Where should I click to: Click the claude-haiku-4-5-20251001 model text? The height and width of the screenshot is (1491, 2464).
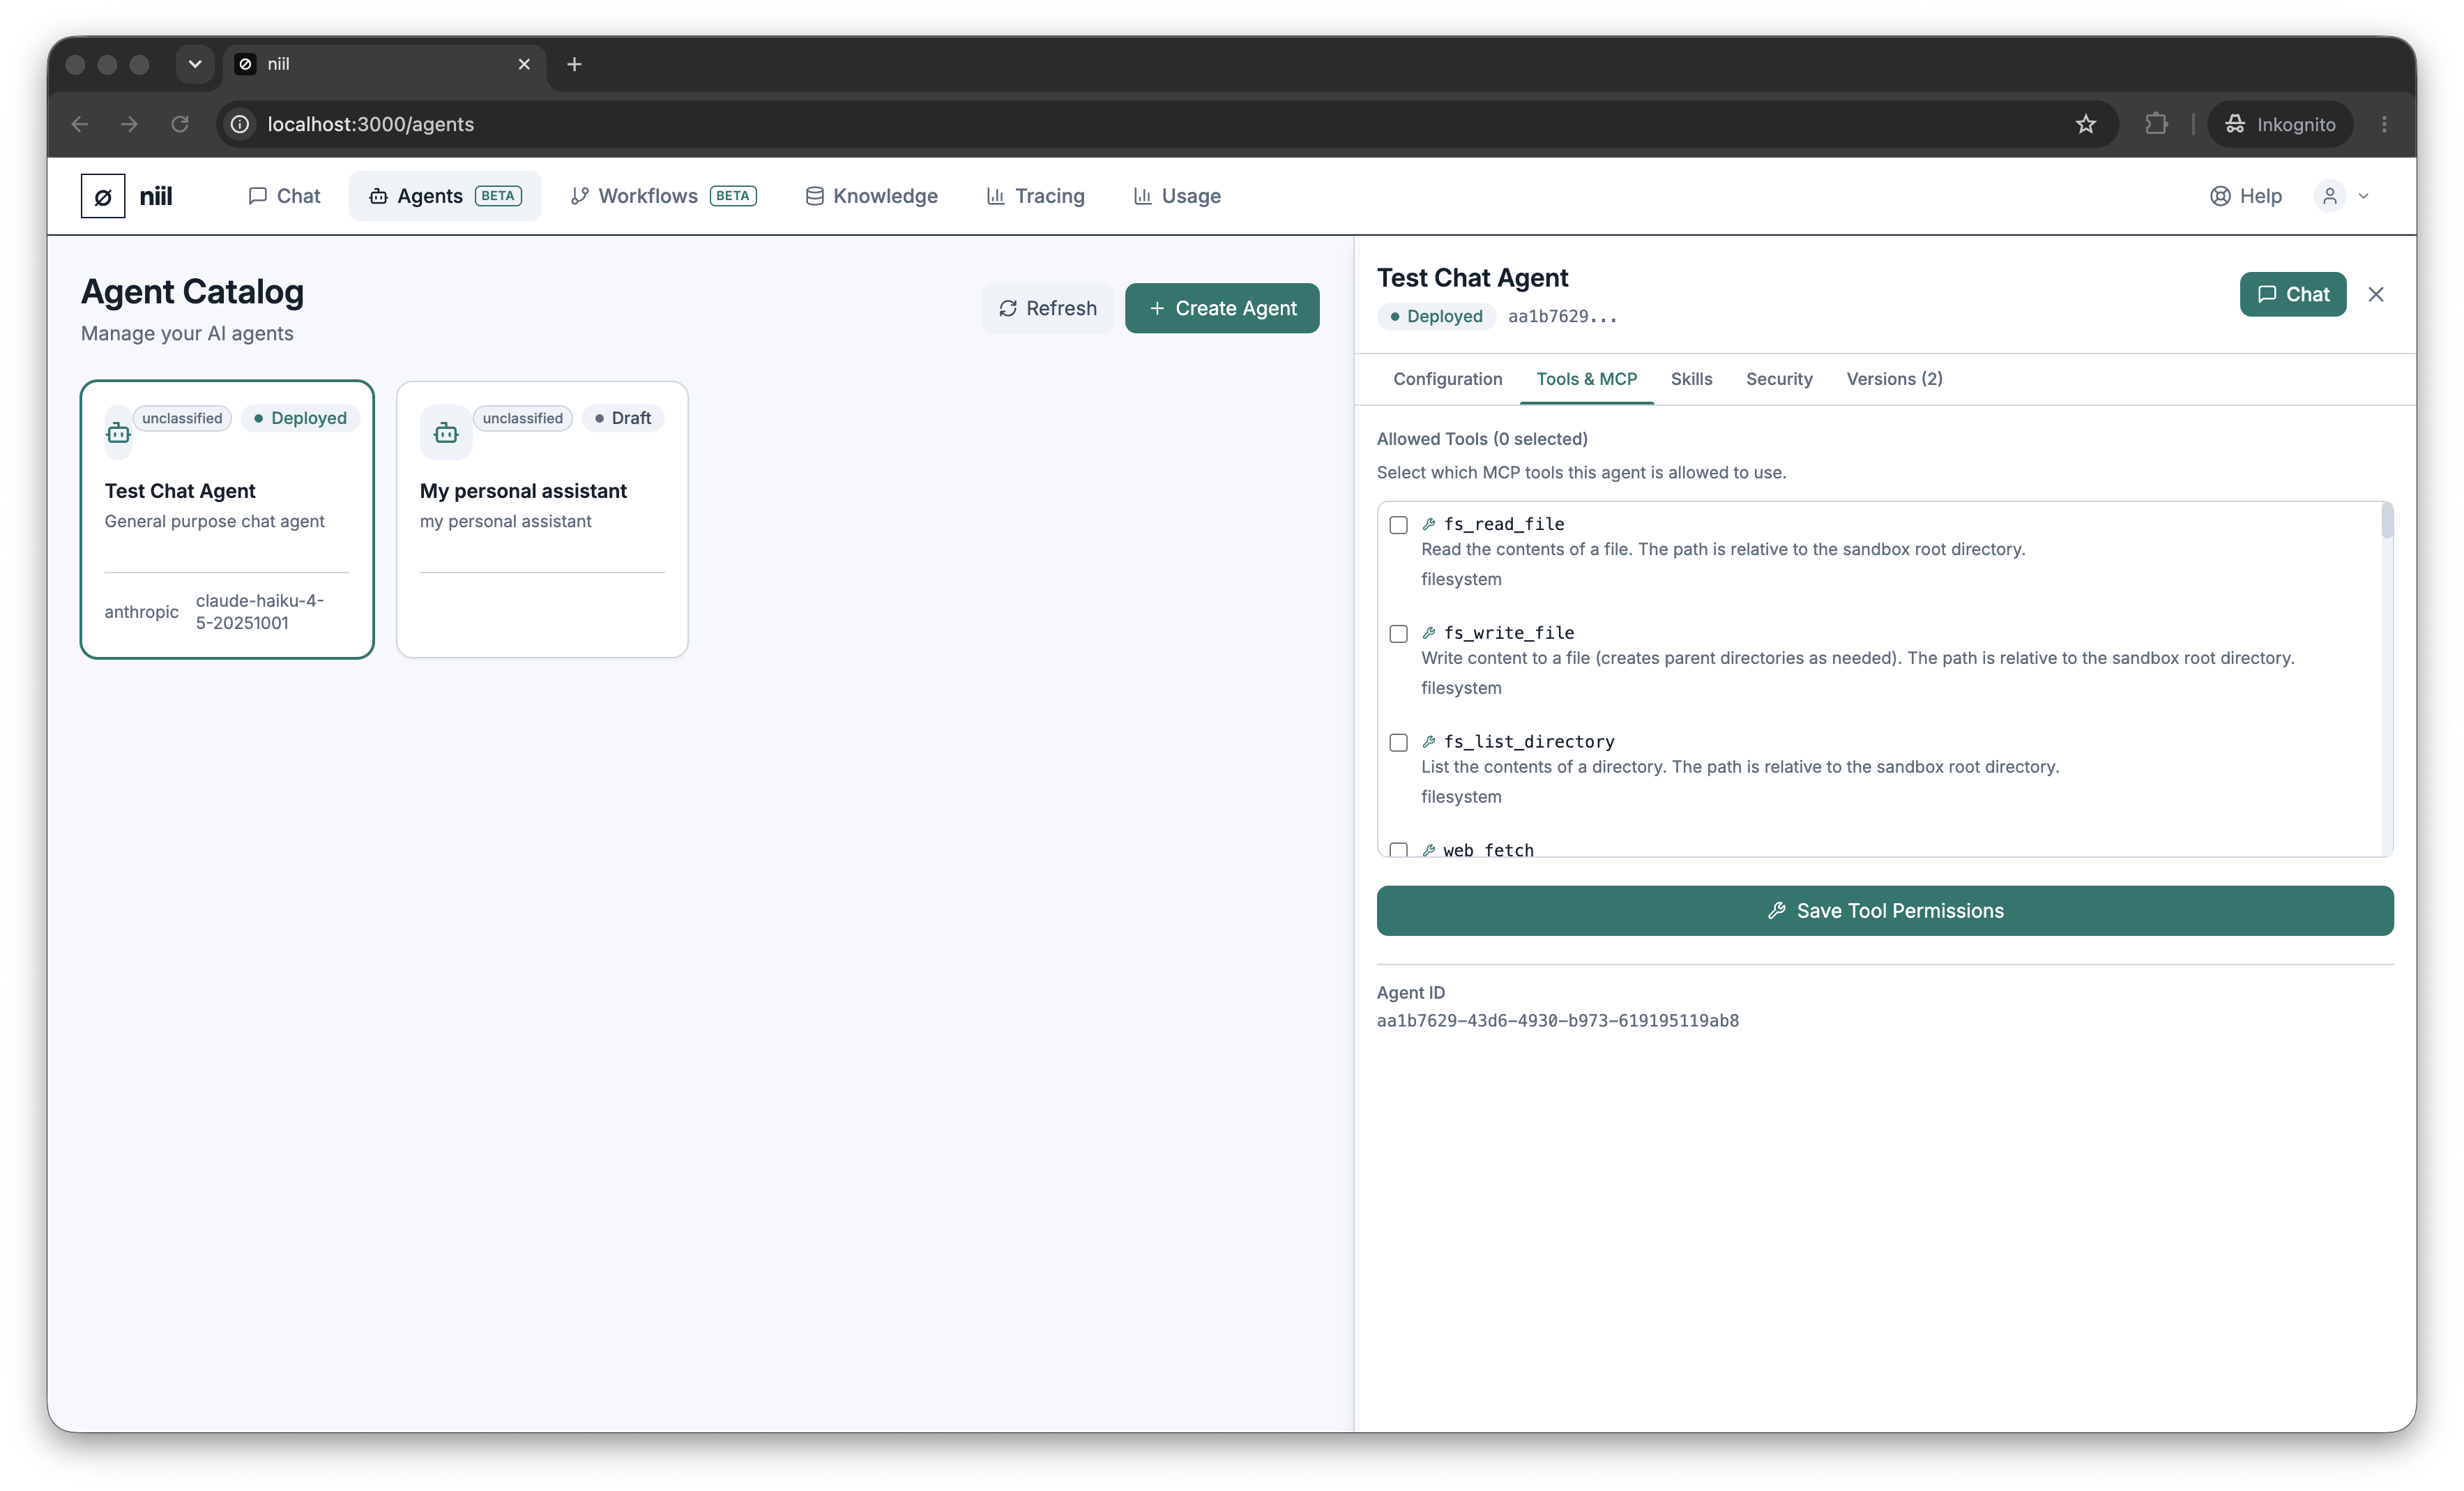click(x=260, y=611)
